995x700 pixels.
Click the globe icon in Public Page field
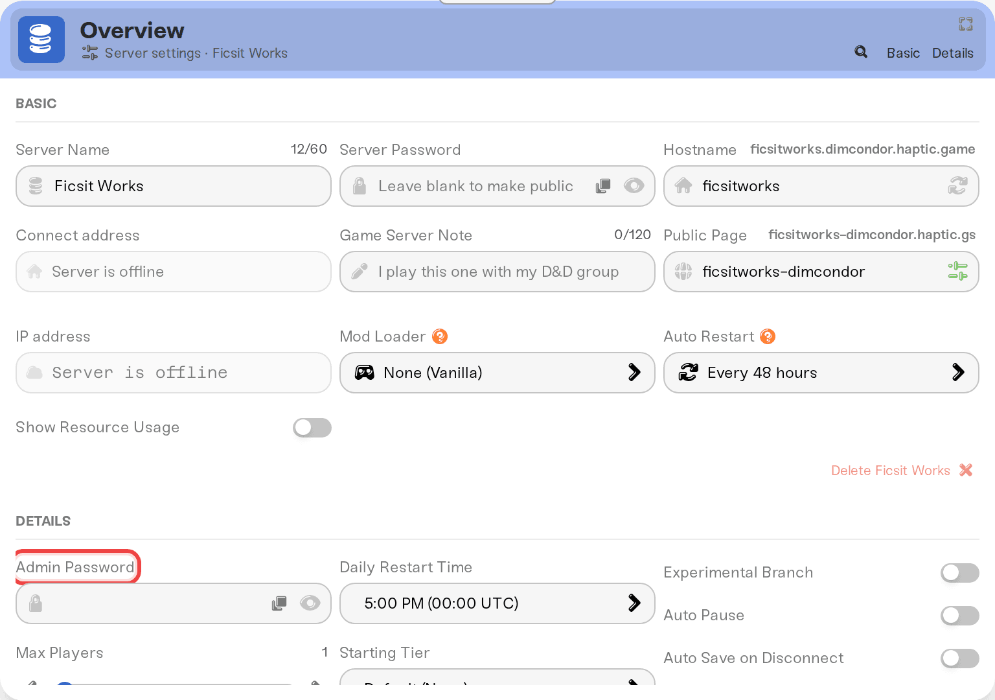click(683, 272)
